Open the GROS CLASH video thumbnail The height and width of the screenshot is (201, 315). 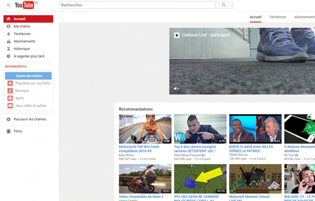coord(255,129)
